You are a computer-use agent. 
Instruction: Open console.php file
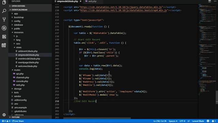22,81
